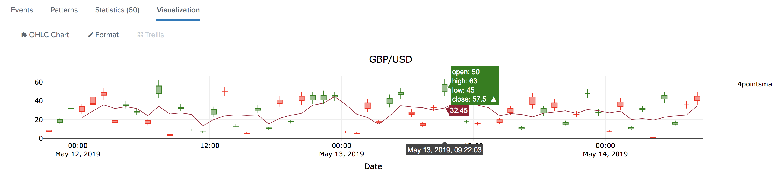Click the green tooltip box showing close: 57.5
This screenshot has width=781, height=175.
[474, 85]
